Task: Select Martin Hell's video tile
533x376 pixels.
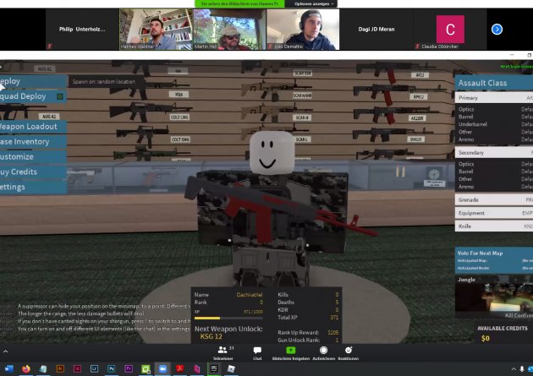Action: pos(229,30)
